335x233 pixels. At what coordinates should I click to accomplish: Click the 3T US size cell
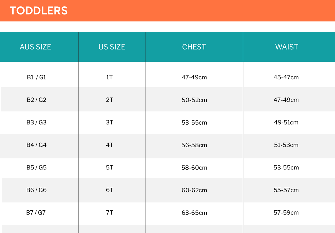[x=110, y=123]
